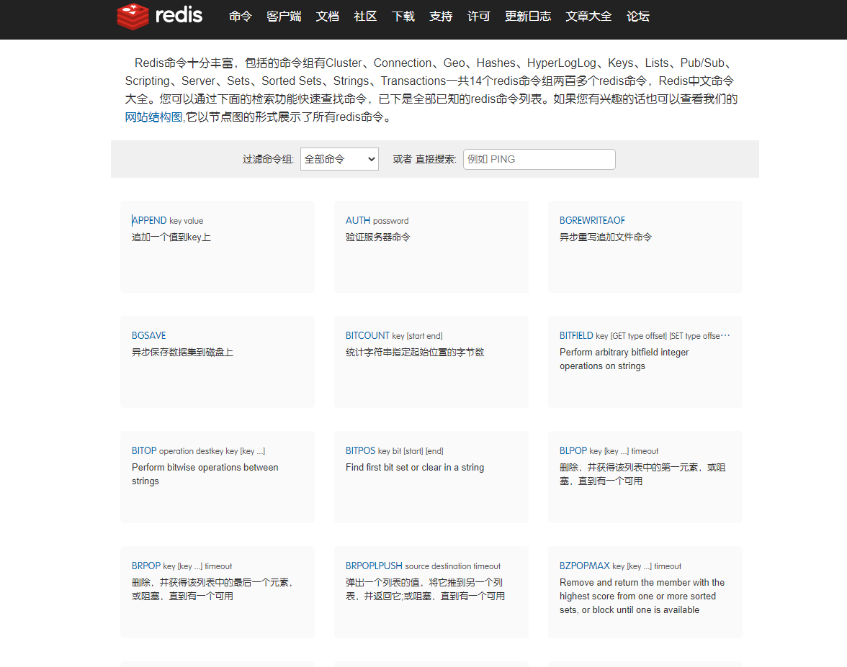This screenshot has width=847, height=667.
Task: Expand the 全部命令 filter dropdown
Action: 339,159
